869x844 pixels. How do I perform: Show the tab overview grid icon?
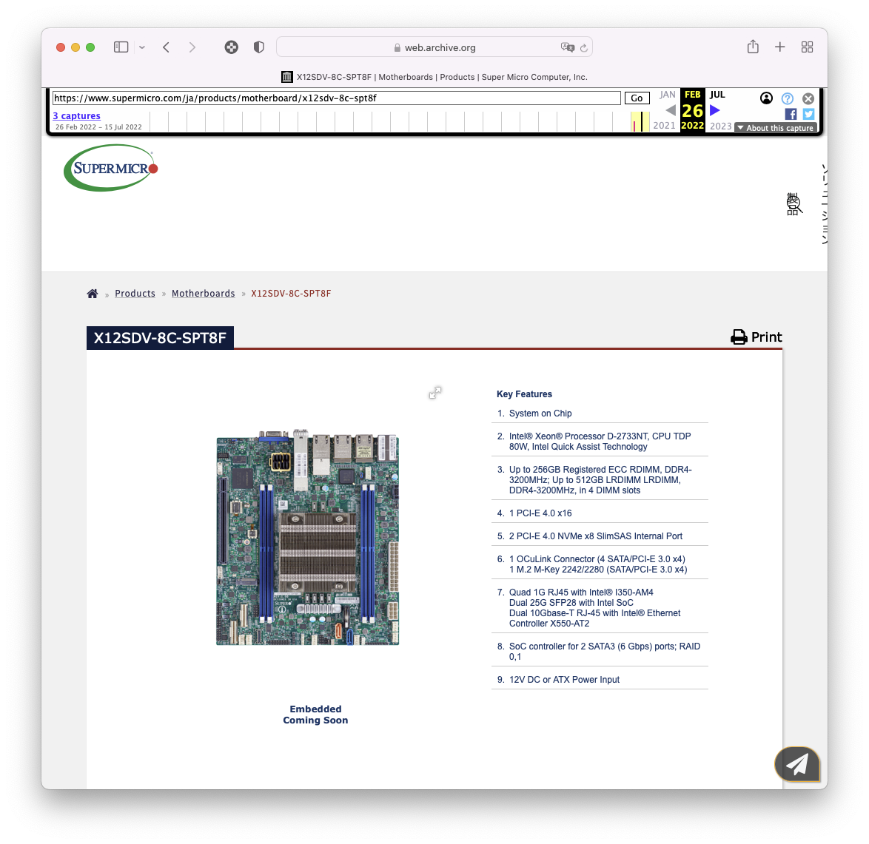pos(807,47)
